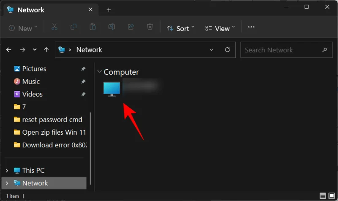This screenshot has height=201, width=338.
Task: Select the Network tab title
Action: click(31, 10)
